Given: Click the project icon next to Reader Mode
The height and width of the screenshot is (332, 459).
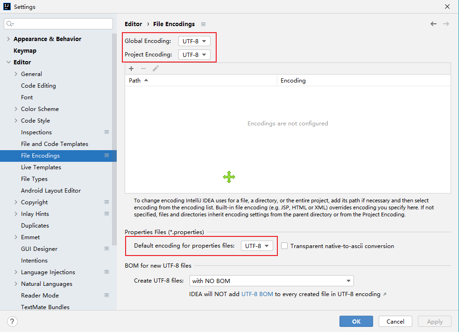Looking at the screenshot, I should coord(106,295).
